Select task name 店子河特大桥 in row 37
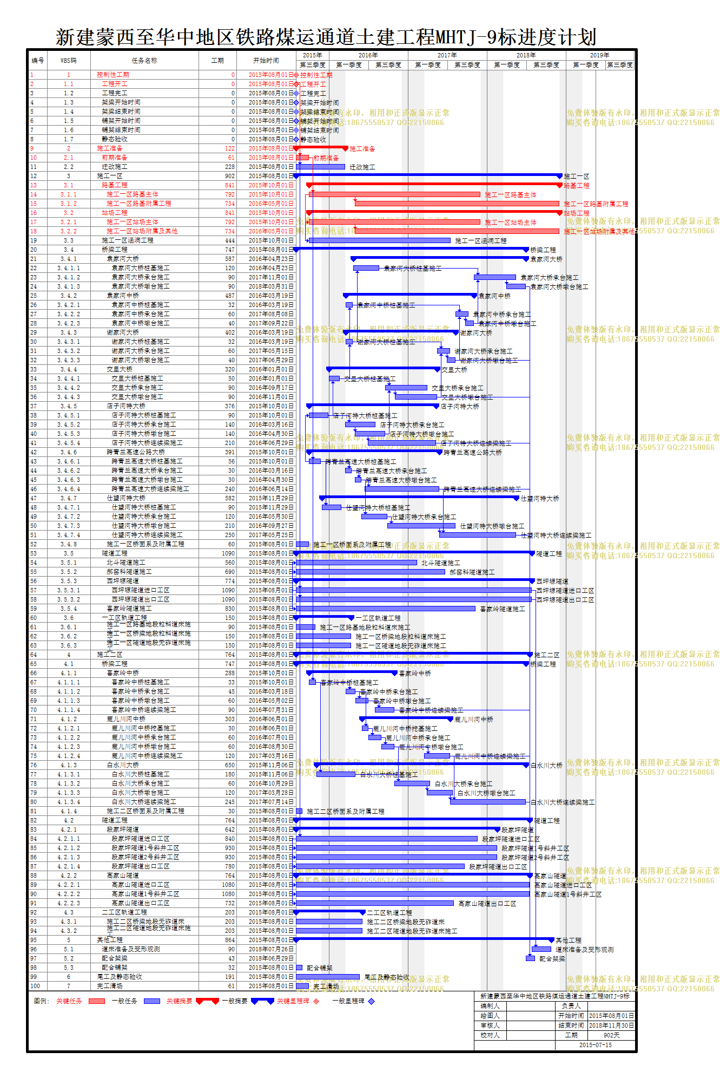 click(x=126, y=406)
